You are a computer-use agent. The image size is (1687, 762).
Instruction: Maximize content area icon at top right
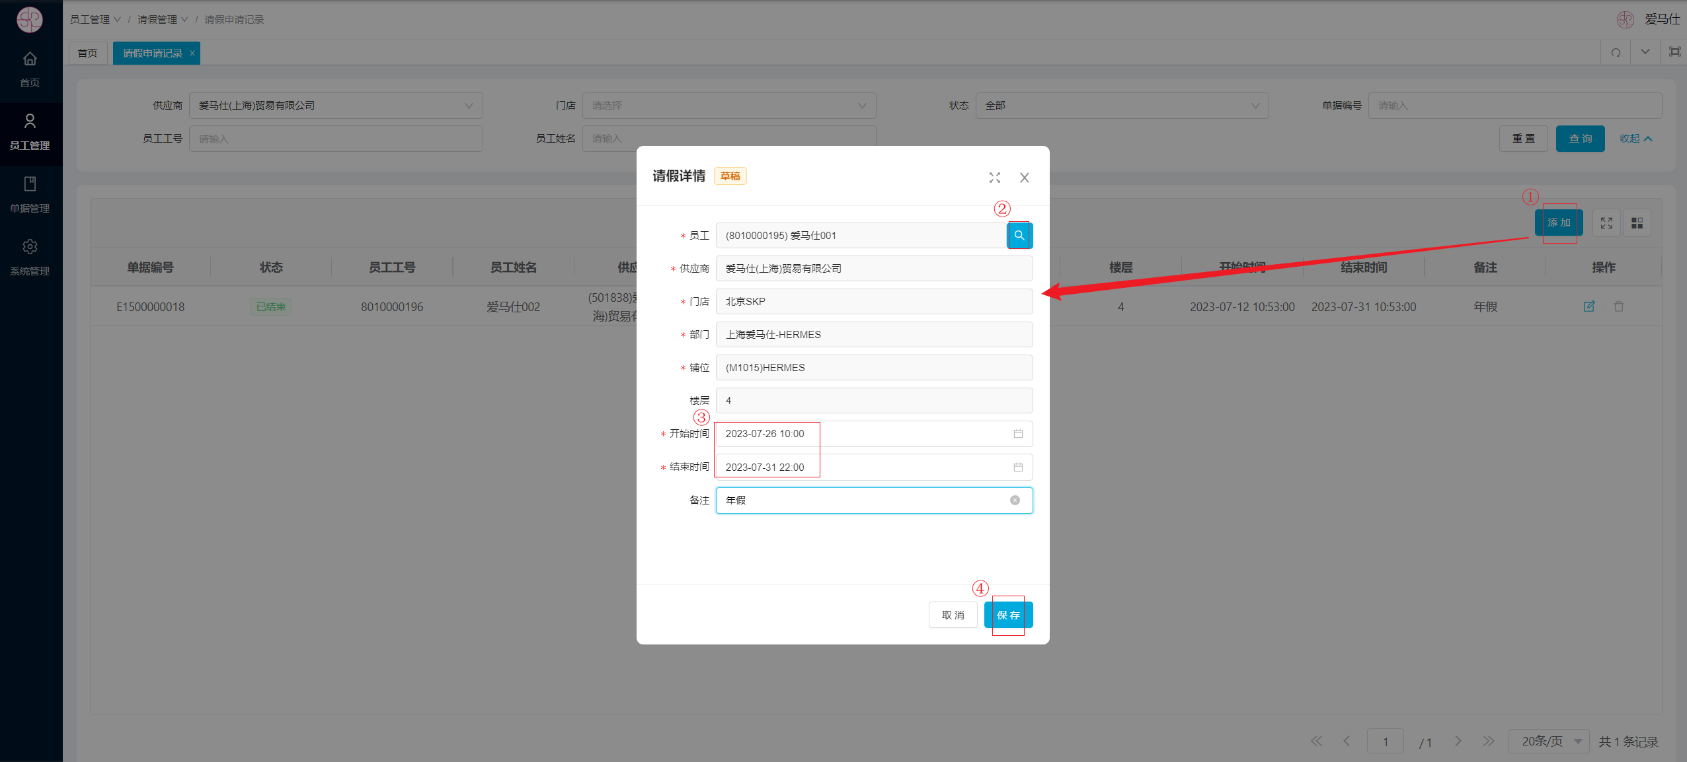[x=1674, y=52]
